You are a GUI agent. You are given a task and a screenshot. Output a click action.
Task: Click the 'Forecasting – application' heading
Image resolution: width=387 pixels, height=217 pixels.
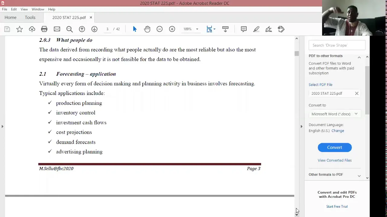(86, 74)
